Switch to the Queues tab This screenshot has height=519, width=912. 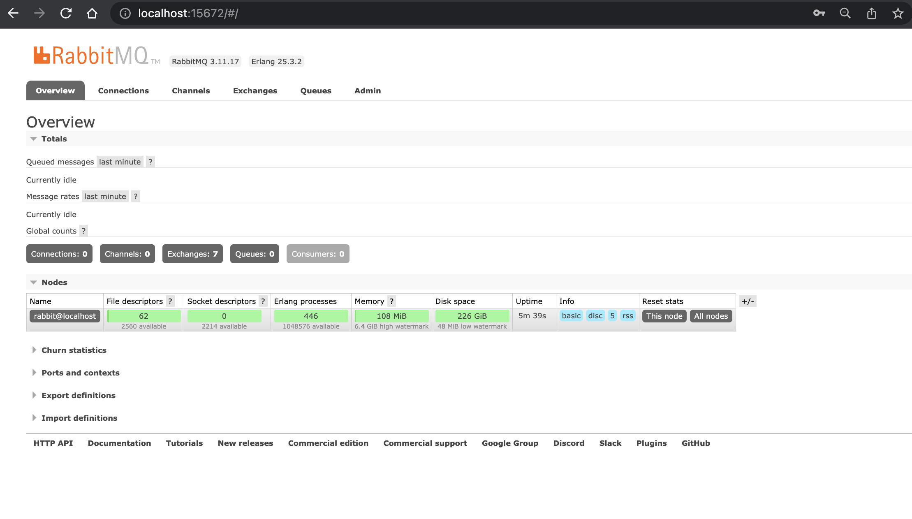(315, 90)
